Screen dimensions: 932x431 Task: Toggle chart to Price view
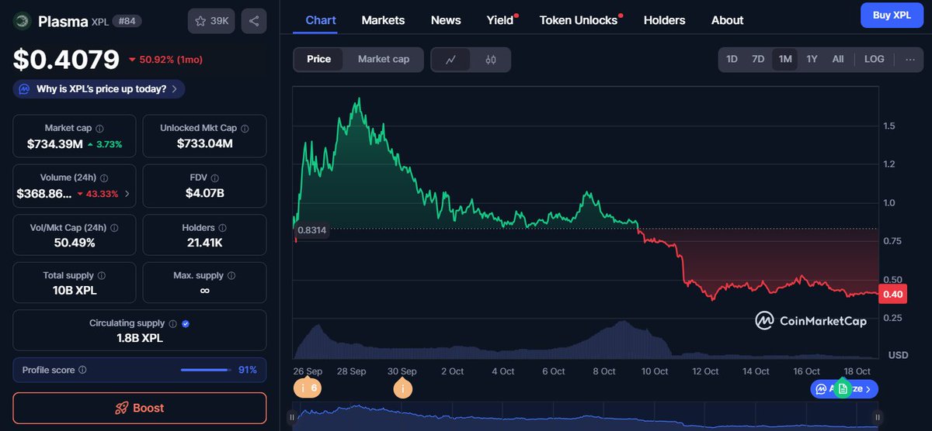[x=318, y=59]
